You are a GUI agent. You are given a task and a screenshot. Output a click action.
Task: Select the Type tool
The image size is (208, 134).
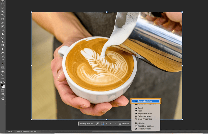click(3, 60)
